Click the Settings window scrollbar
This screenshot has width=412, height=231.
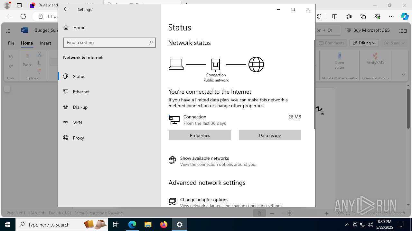coord(314,85)
